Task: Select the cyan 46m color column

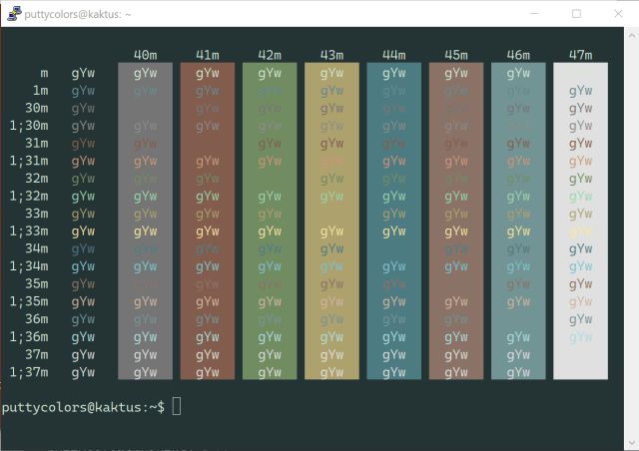Action: [x=518, y=222]
